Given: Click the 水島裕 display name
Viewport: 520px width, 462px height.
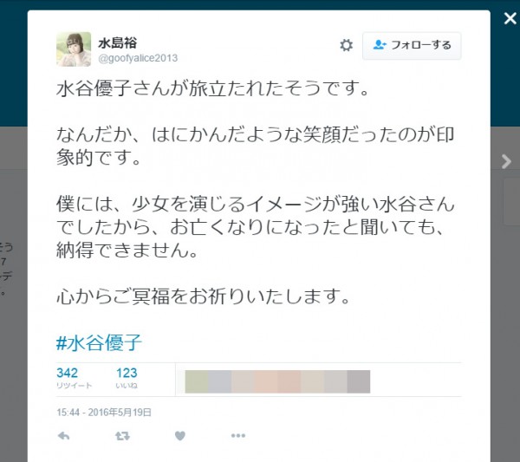Looking at the screenshot, I should [117, 42].
